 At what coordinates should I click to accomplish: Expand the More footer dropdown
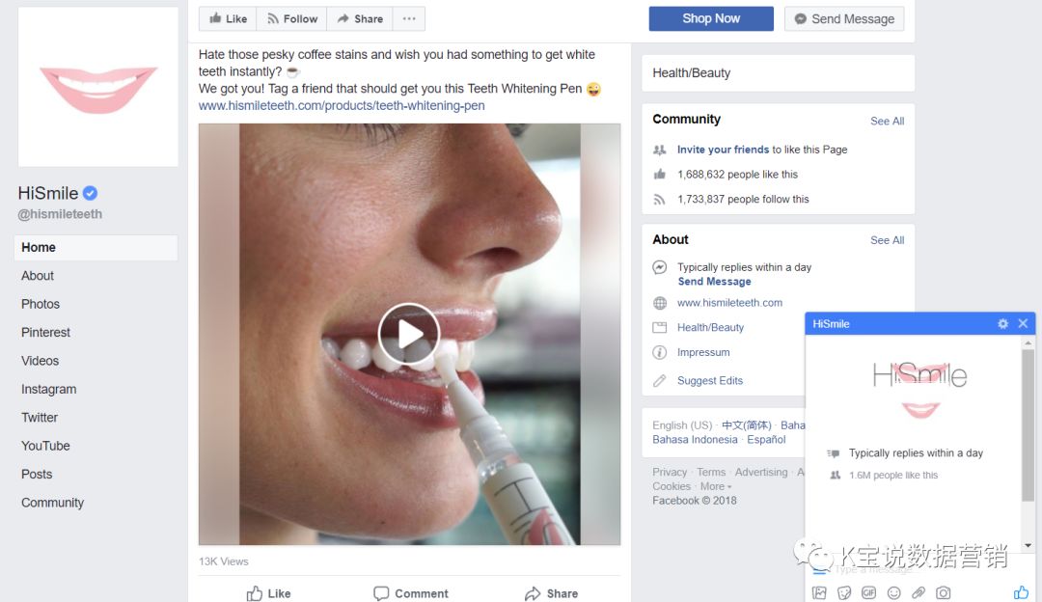[715, 486]
